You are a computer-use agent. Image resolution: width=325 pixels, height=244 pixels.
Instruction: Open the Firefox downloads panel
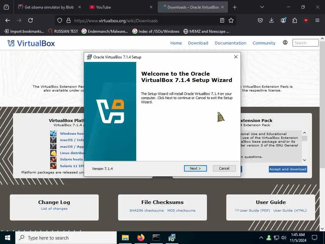(272, 20)
